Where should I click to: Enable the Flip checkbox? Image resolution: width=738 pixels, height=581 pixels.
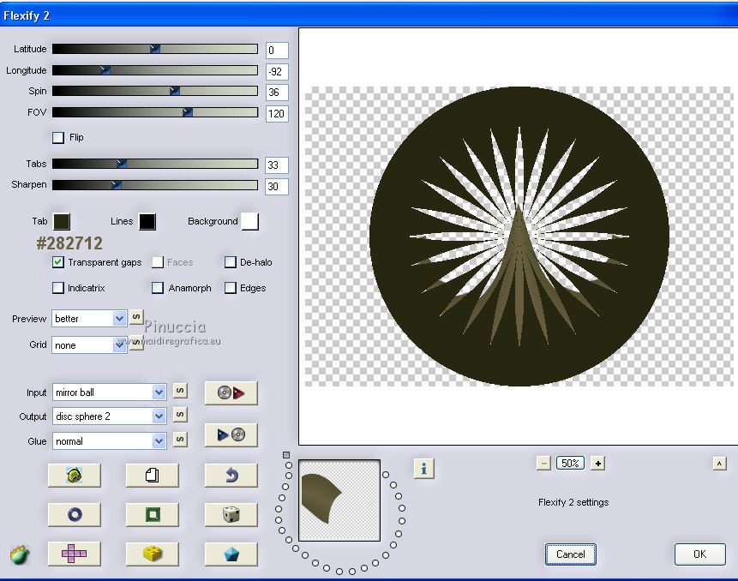pos(58,137)
